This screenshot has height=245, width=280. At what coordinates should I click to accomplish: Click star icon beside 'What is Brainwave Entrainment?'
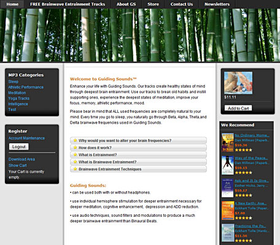(x=75, y=162)
